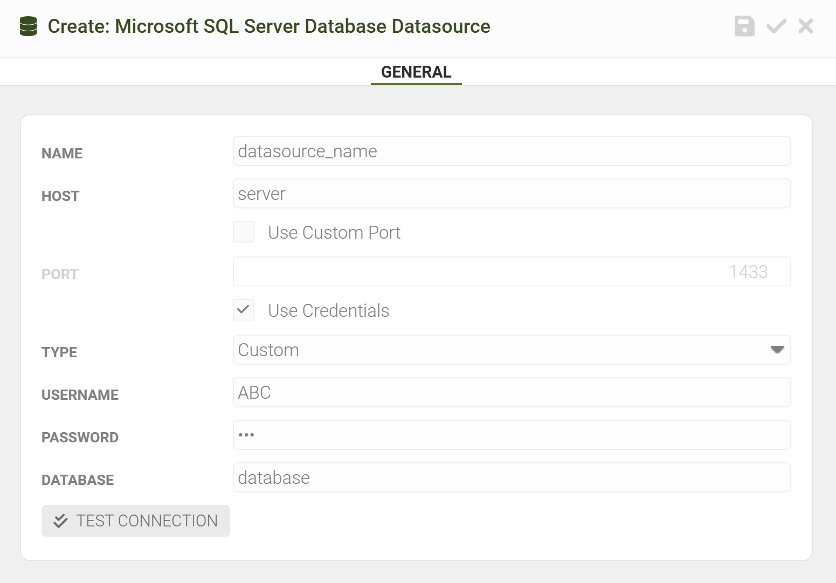The width and height of the screenshot is (836, 583).
Task: Click the DATABASE field showing database
Action: coord(512,477)
